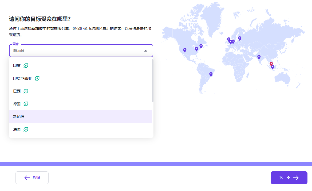Click the green leaf icon beside 印度
Image resolution: width=312 pixels, height=191 pixels.
26,66
